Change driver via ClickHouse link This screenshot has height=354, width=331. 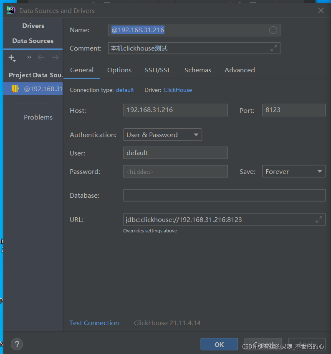(x=178, y=90)
